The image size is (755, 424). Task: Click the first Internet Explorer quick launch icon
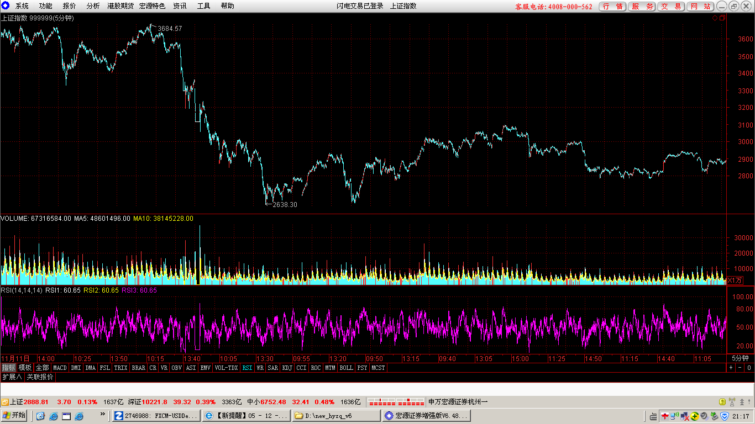[x=54, y=416]
